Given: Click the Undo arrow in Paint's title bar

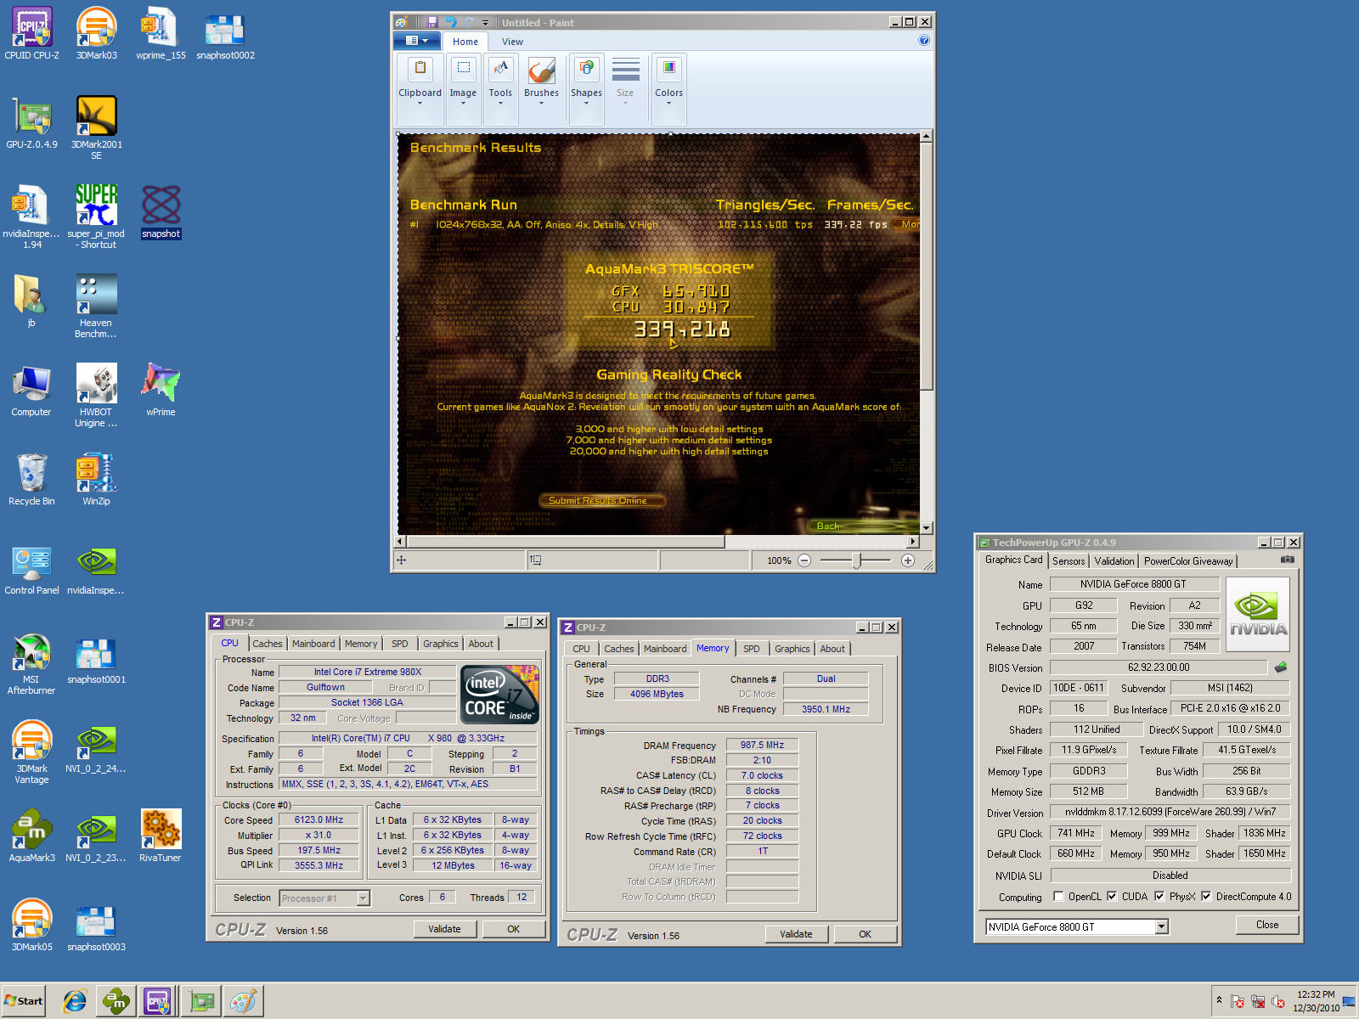Looking at the screenshot, I should tap(451, 22).
